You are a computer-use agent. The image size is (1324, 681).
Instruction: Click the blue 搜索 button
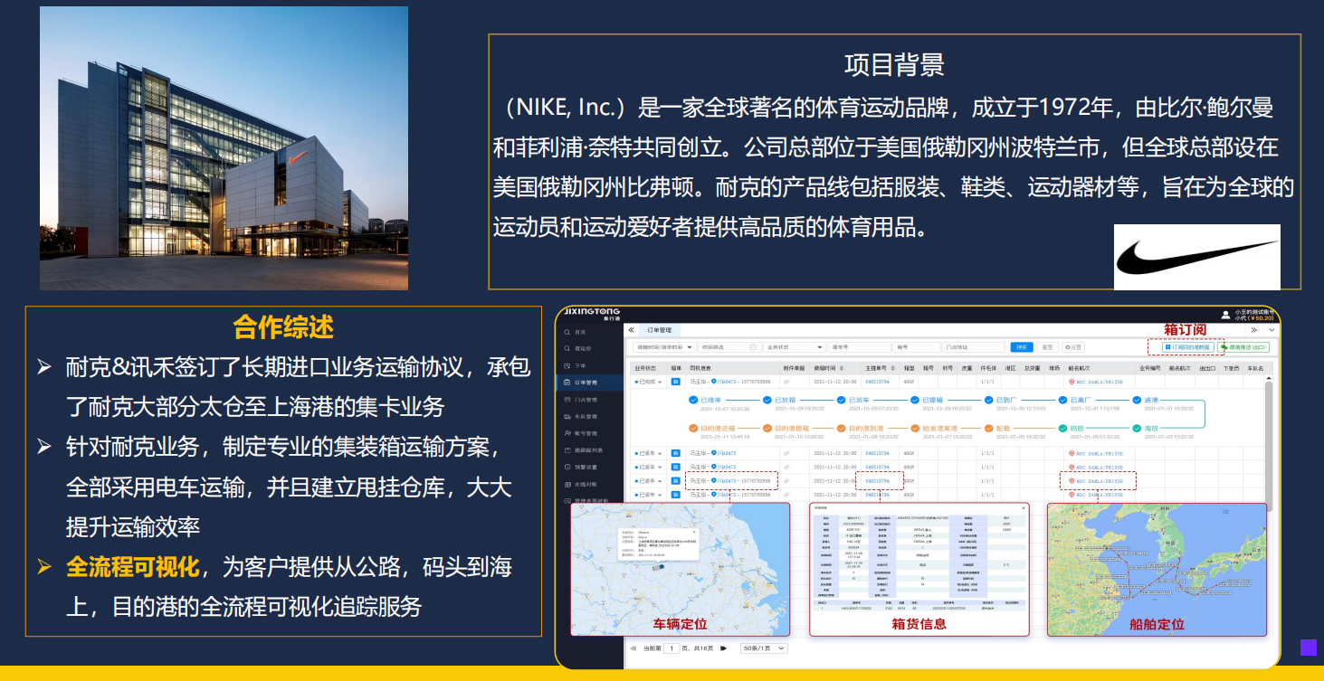coord(1022,347)
